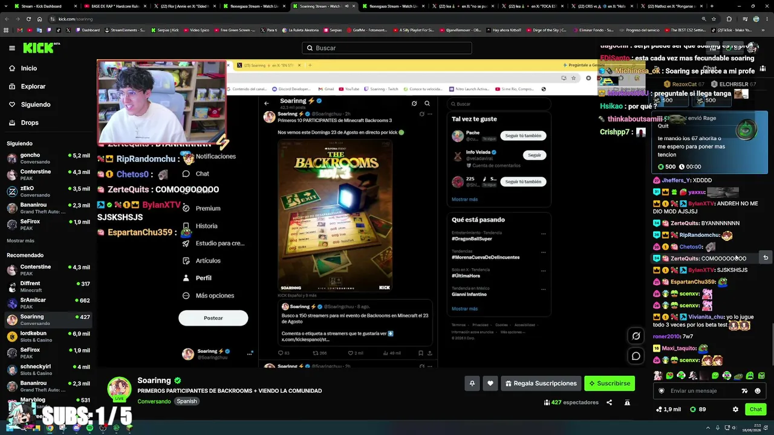Click the report siren icon below Suscribirse
The width and height of the screenshot is (774, 435).
pos(627,402)
